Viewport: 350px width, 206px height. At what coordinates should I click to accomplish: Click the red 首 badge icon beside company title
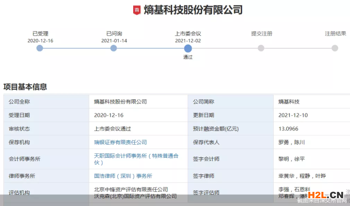coord(137,10)
